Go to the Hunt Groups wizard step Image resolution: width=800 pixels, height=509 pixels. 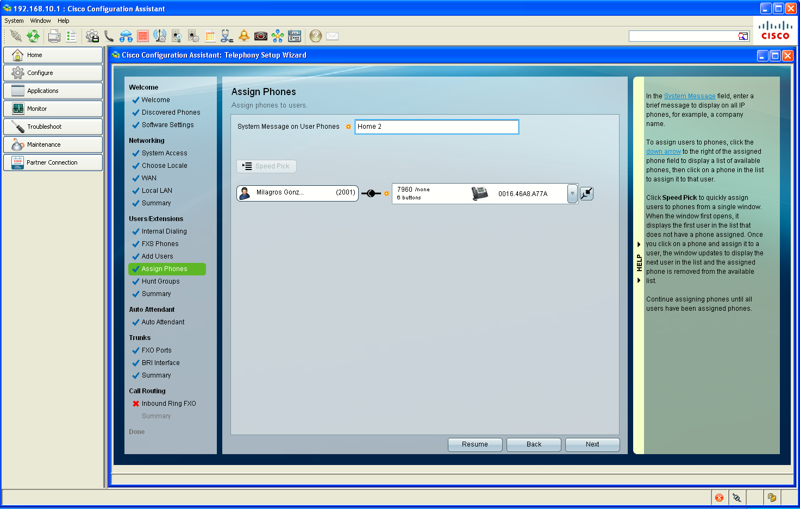tap(160, 281)
